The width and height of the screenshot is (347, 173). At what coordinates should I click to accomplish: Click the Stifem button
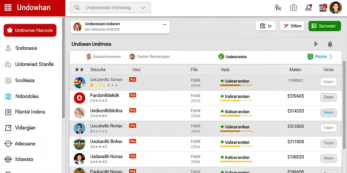(292, 26)
